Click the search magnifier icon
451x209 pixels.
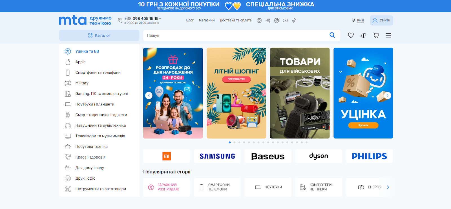332,35
